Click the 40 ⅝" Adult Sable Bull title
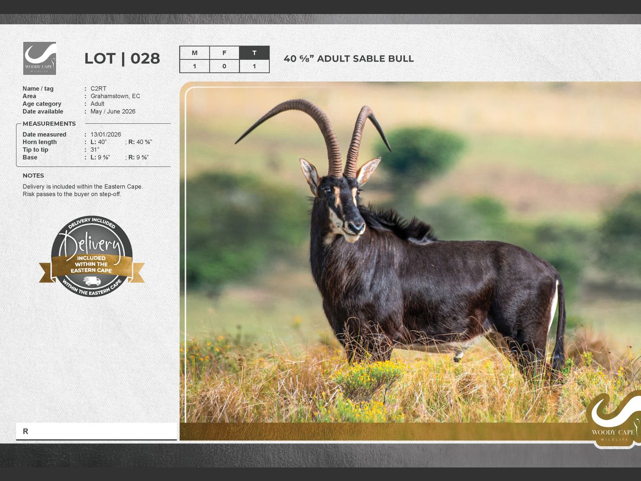Viewport: 641px width, 481px height. 349,59
